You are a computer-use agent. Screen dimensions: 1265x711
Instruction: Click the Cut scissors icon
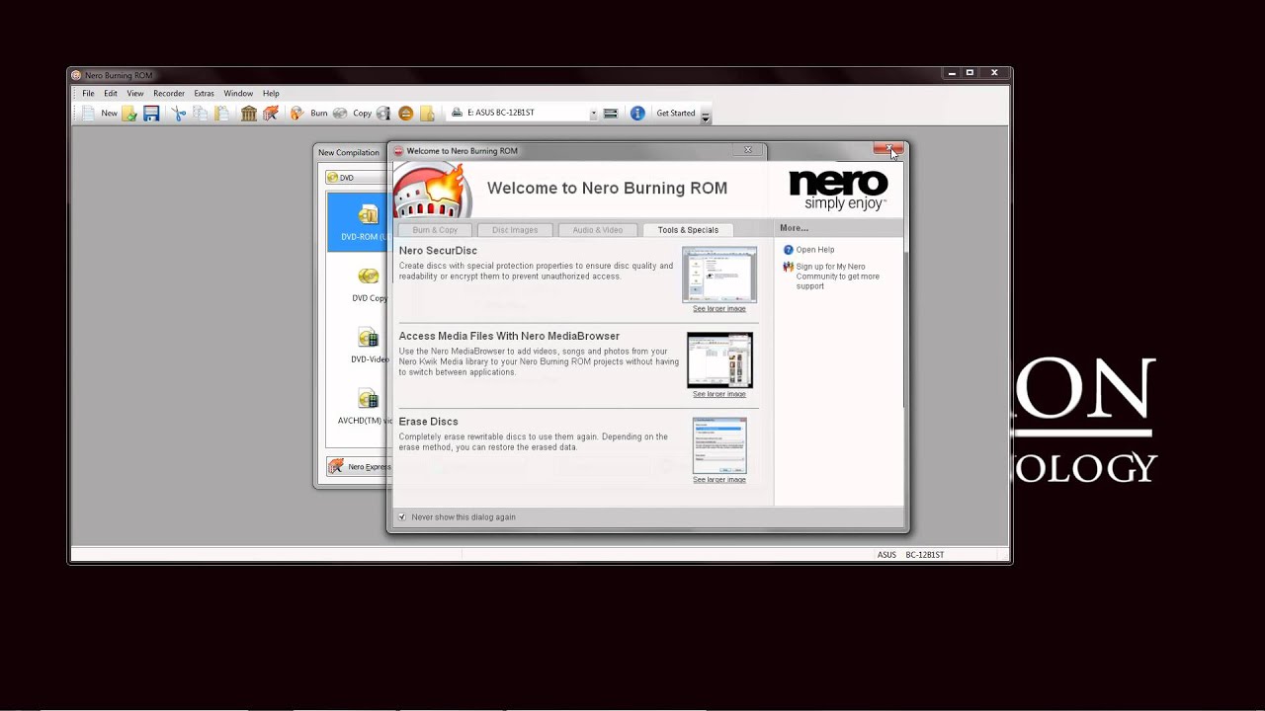tap(179, 114)
